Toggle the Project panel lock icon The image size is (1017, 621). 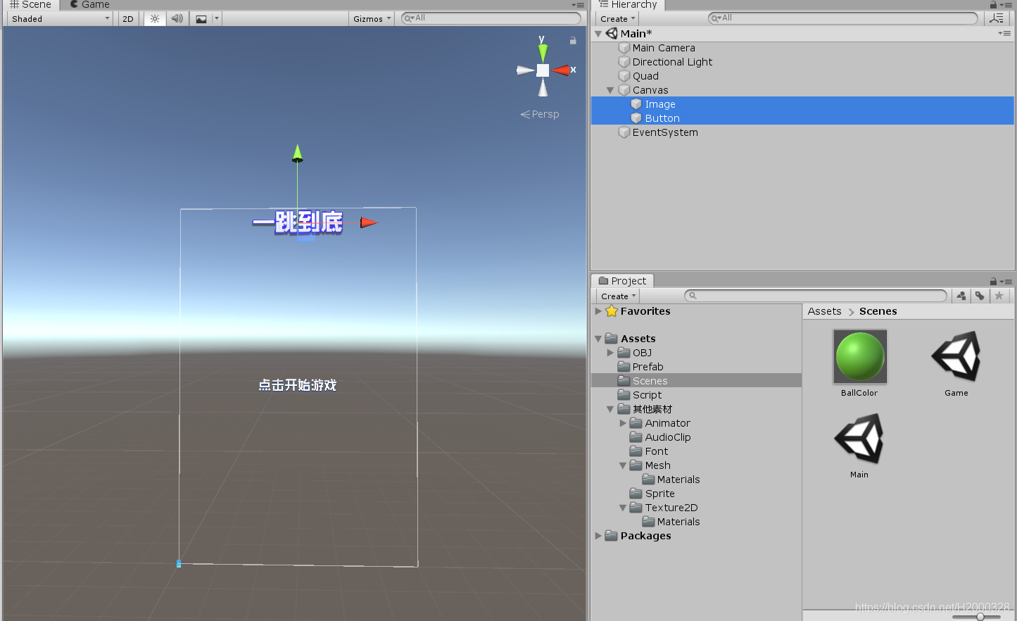993,281
